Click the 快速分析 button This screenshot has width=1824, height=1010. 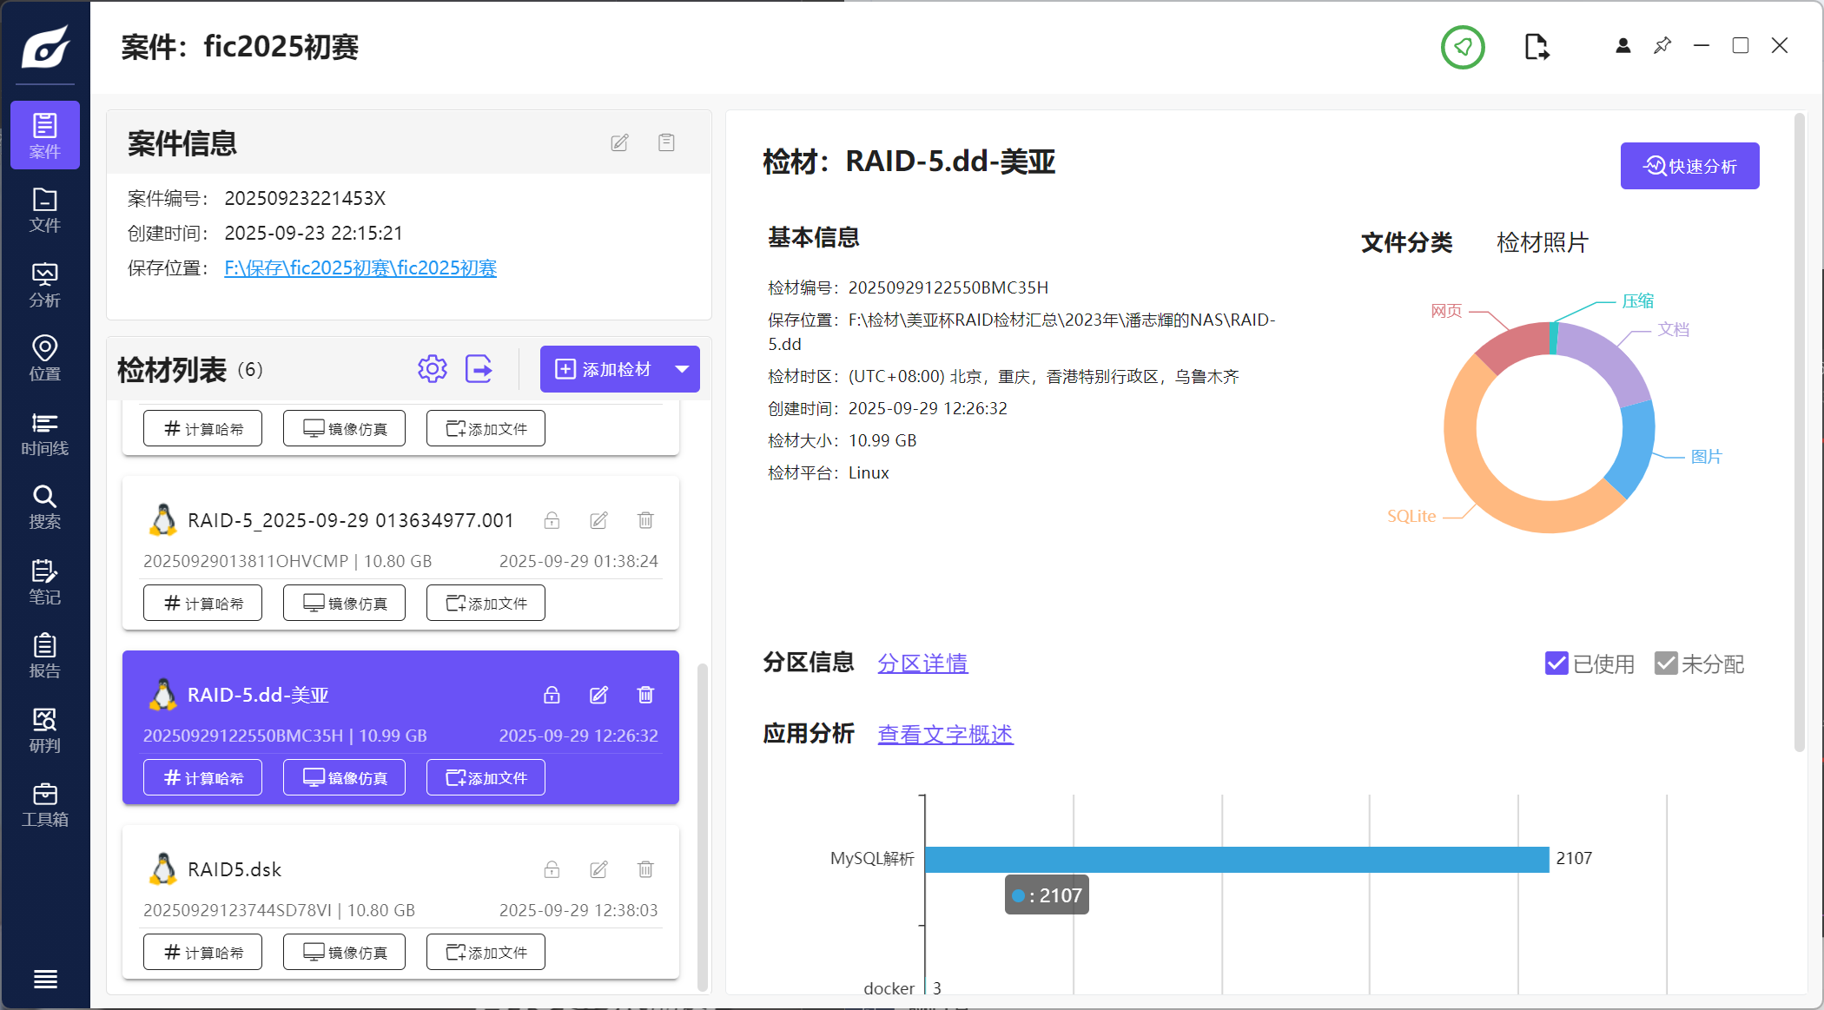[1689, 166]
